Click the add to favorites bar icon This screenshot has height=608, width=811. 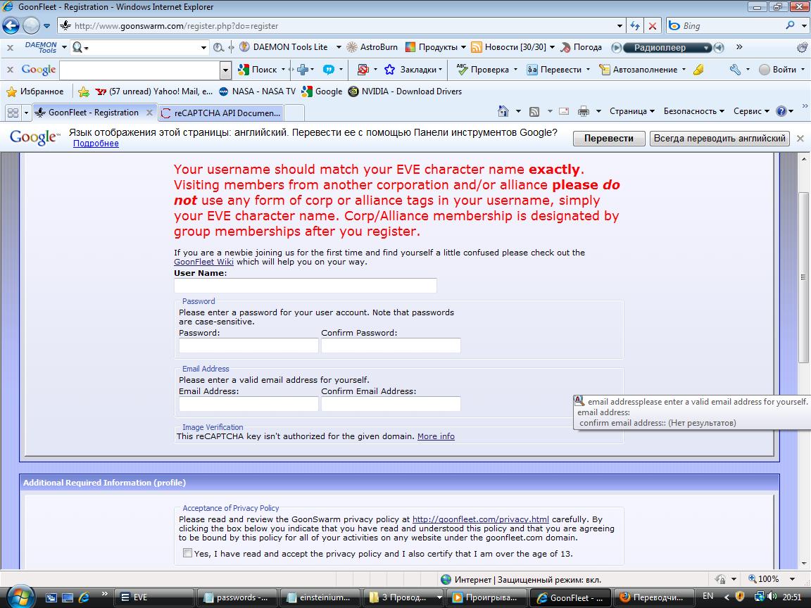tap(83, 91)
